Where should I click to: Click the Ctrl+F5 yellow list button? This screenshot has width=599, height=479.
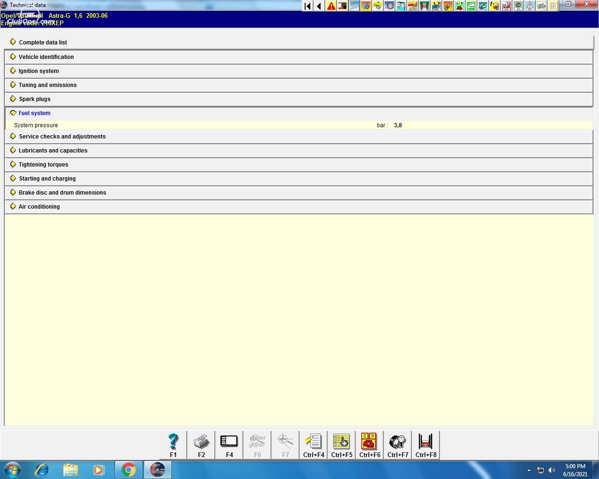click(x=342, y=445)
